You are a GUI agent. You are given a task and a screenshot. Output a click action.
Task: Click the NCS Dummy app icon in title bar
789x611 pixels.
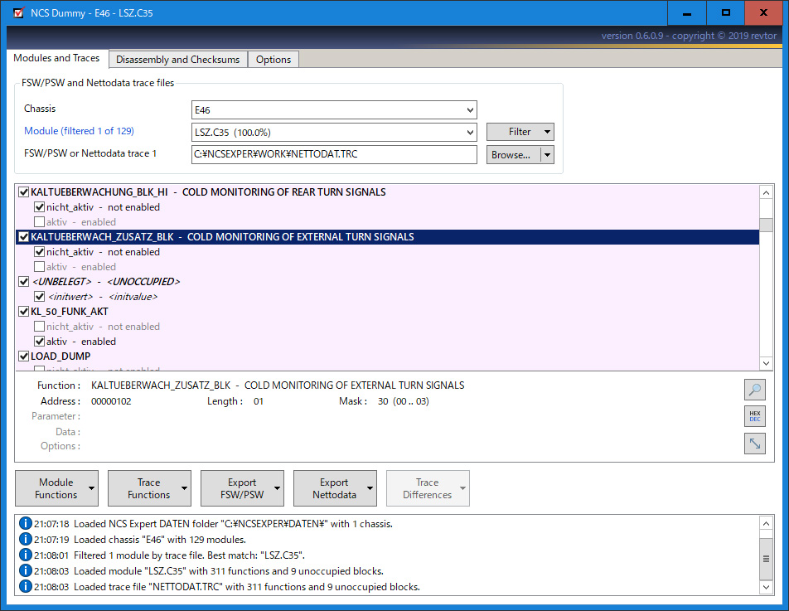[19, 12]
